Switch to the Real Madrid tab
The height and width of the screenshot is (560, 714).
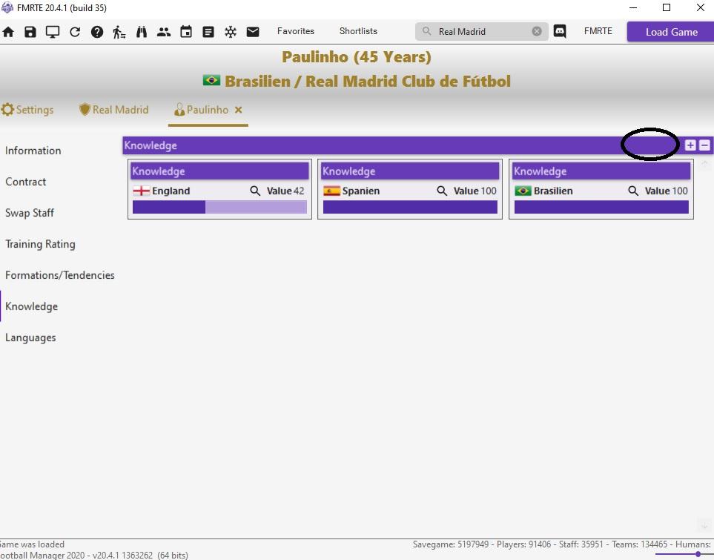click(114, 110)
